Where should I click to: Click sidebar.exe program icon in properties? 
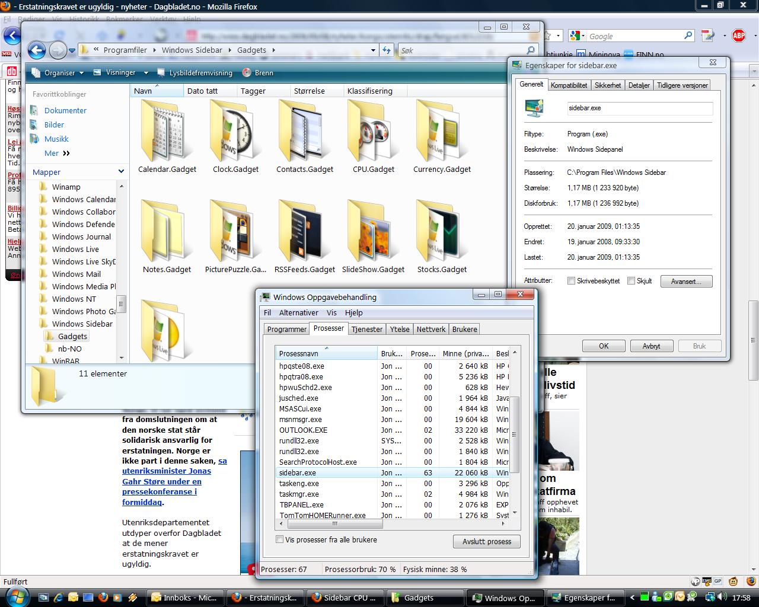pyautogui.click(x=534, y=108)
